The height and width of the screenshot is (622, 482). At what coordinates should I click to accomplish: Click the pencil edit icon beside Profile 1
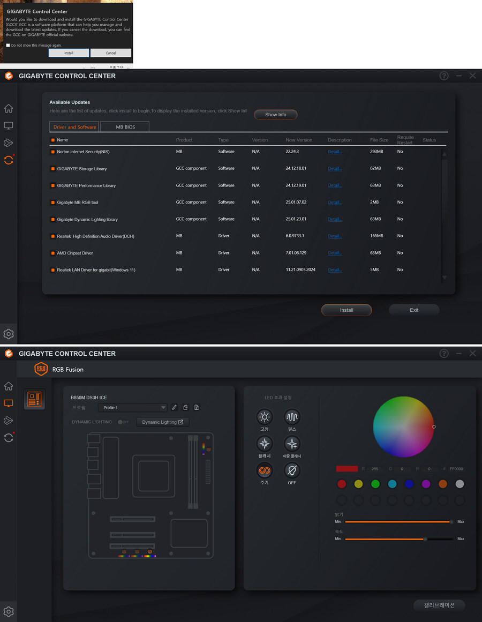174,408
